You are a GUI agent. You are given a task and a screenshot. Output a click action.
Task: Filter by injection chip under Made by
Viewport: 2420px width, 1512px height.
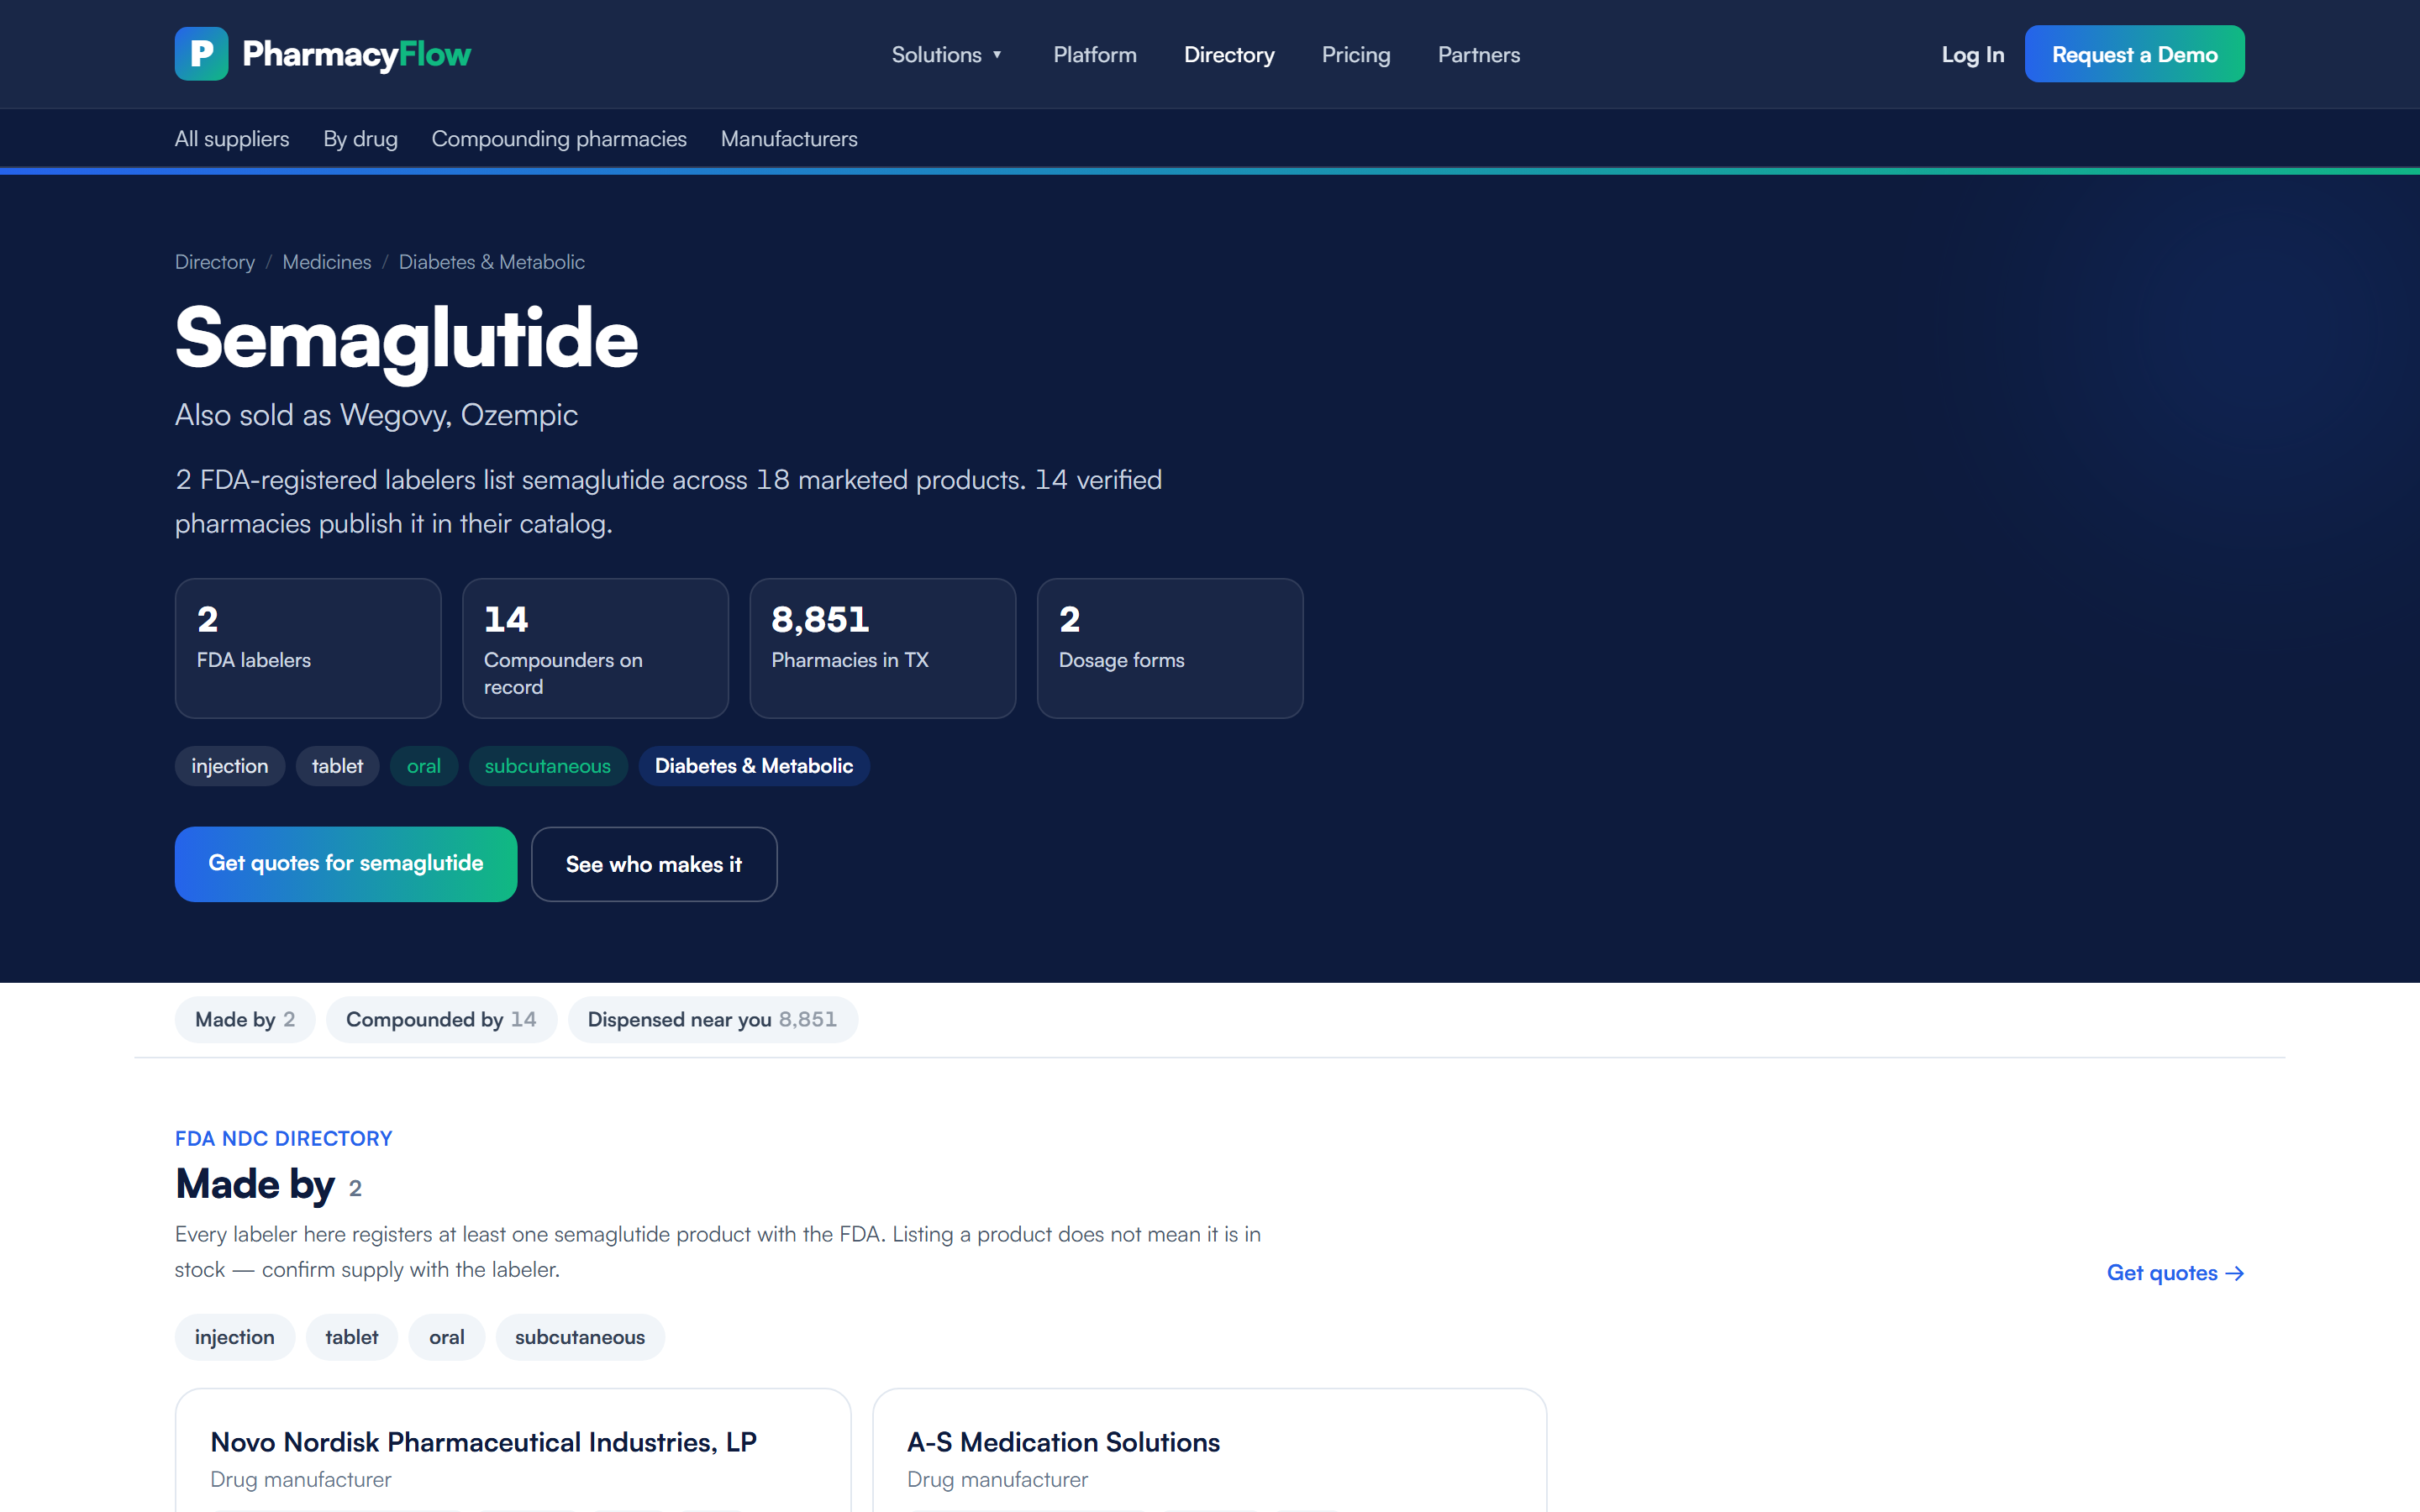(x=235, y=1337)
